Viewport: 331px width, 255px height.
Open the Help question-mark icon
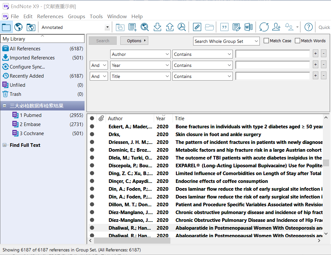coord(308,27)
